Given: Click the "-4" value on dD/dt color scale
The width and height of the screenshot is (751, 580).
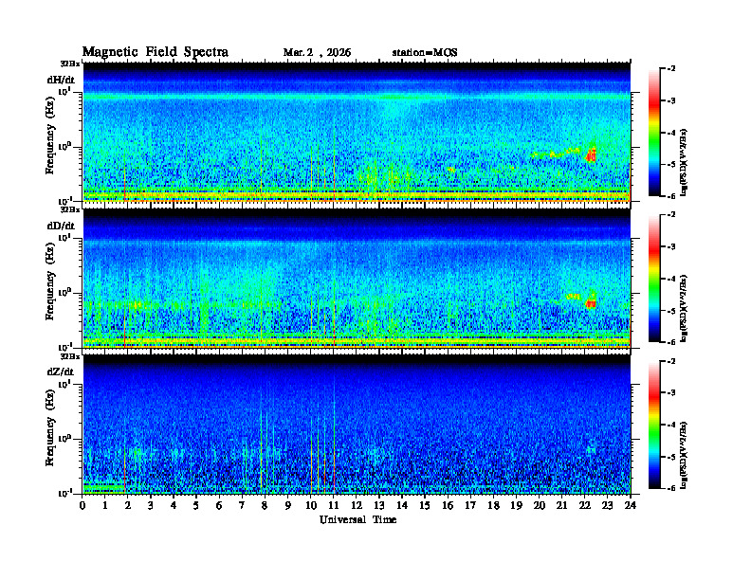Looking at the screenshot, I should 672,279.
